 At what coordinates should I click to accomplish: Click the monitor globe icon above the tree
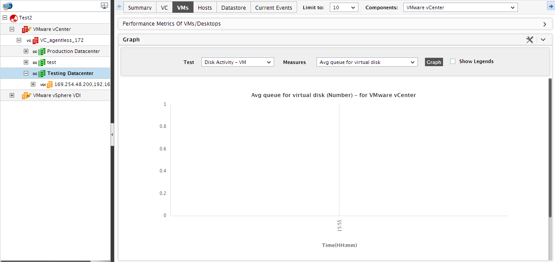[x=7, y=6]
